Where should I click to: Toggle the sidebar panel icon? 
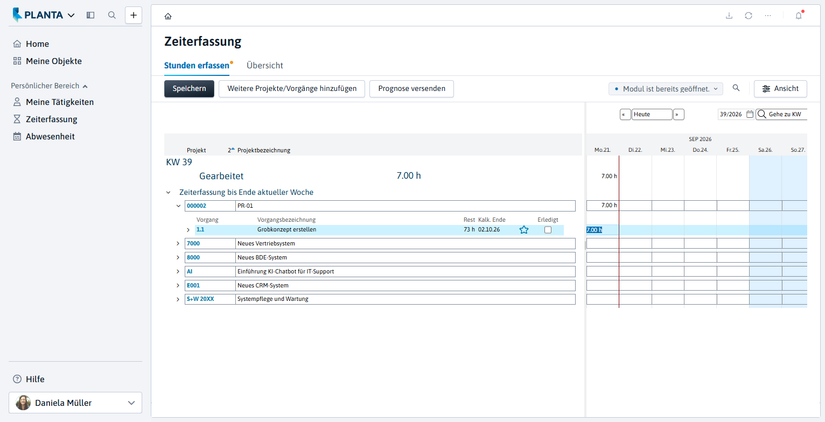point(90,15)
